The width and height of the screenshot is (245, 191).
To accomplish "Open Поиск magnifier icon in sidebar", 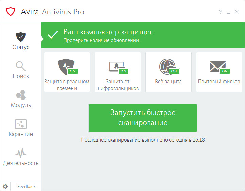I will [x=21, y=65].
